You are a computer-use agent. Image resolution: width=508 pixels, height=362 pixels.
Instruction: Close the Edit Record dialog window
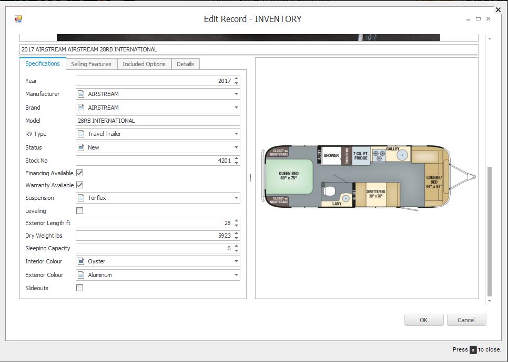coord(488,19)
